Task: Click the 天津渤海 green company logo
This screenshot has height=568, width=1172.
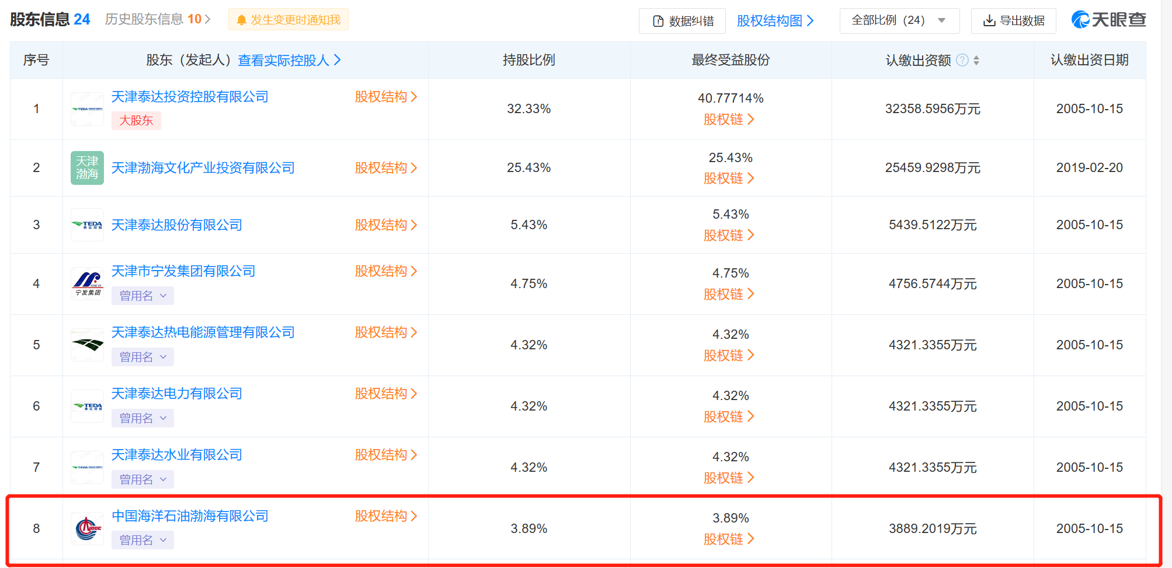Action: coord(87,168)
